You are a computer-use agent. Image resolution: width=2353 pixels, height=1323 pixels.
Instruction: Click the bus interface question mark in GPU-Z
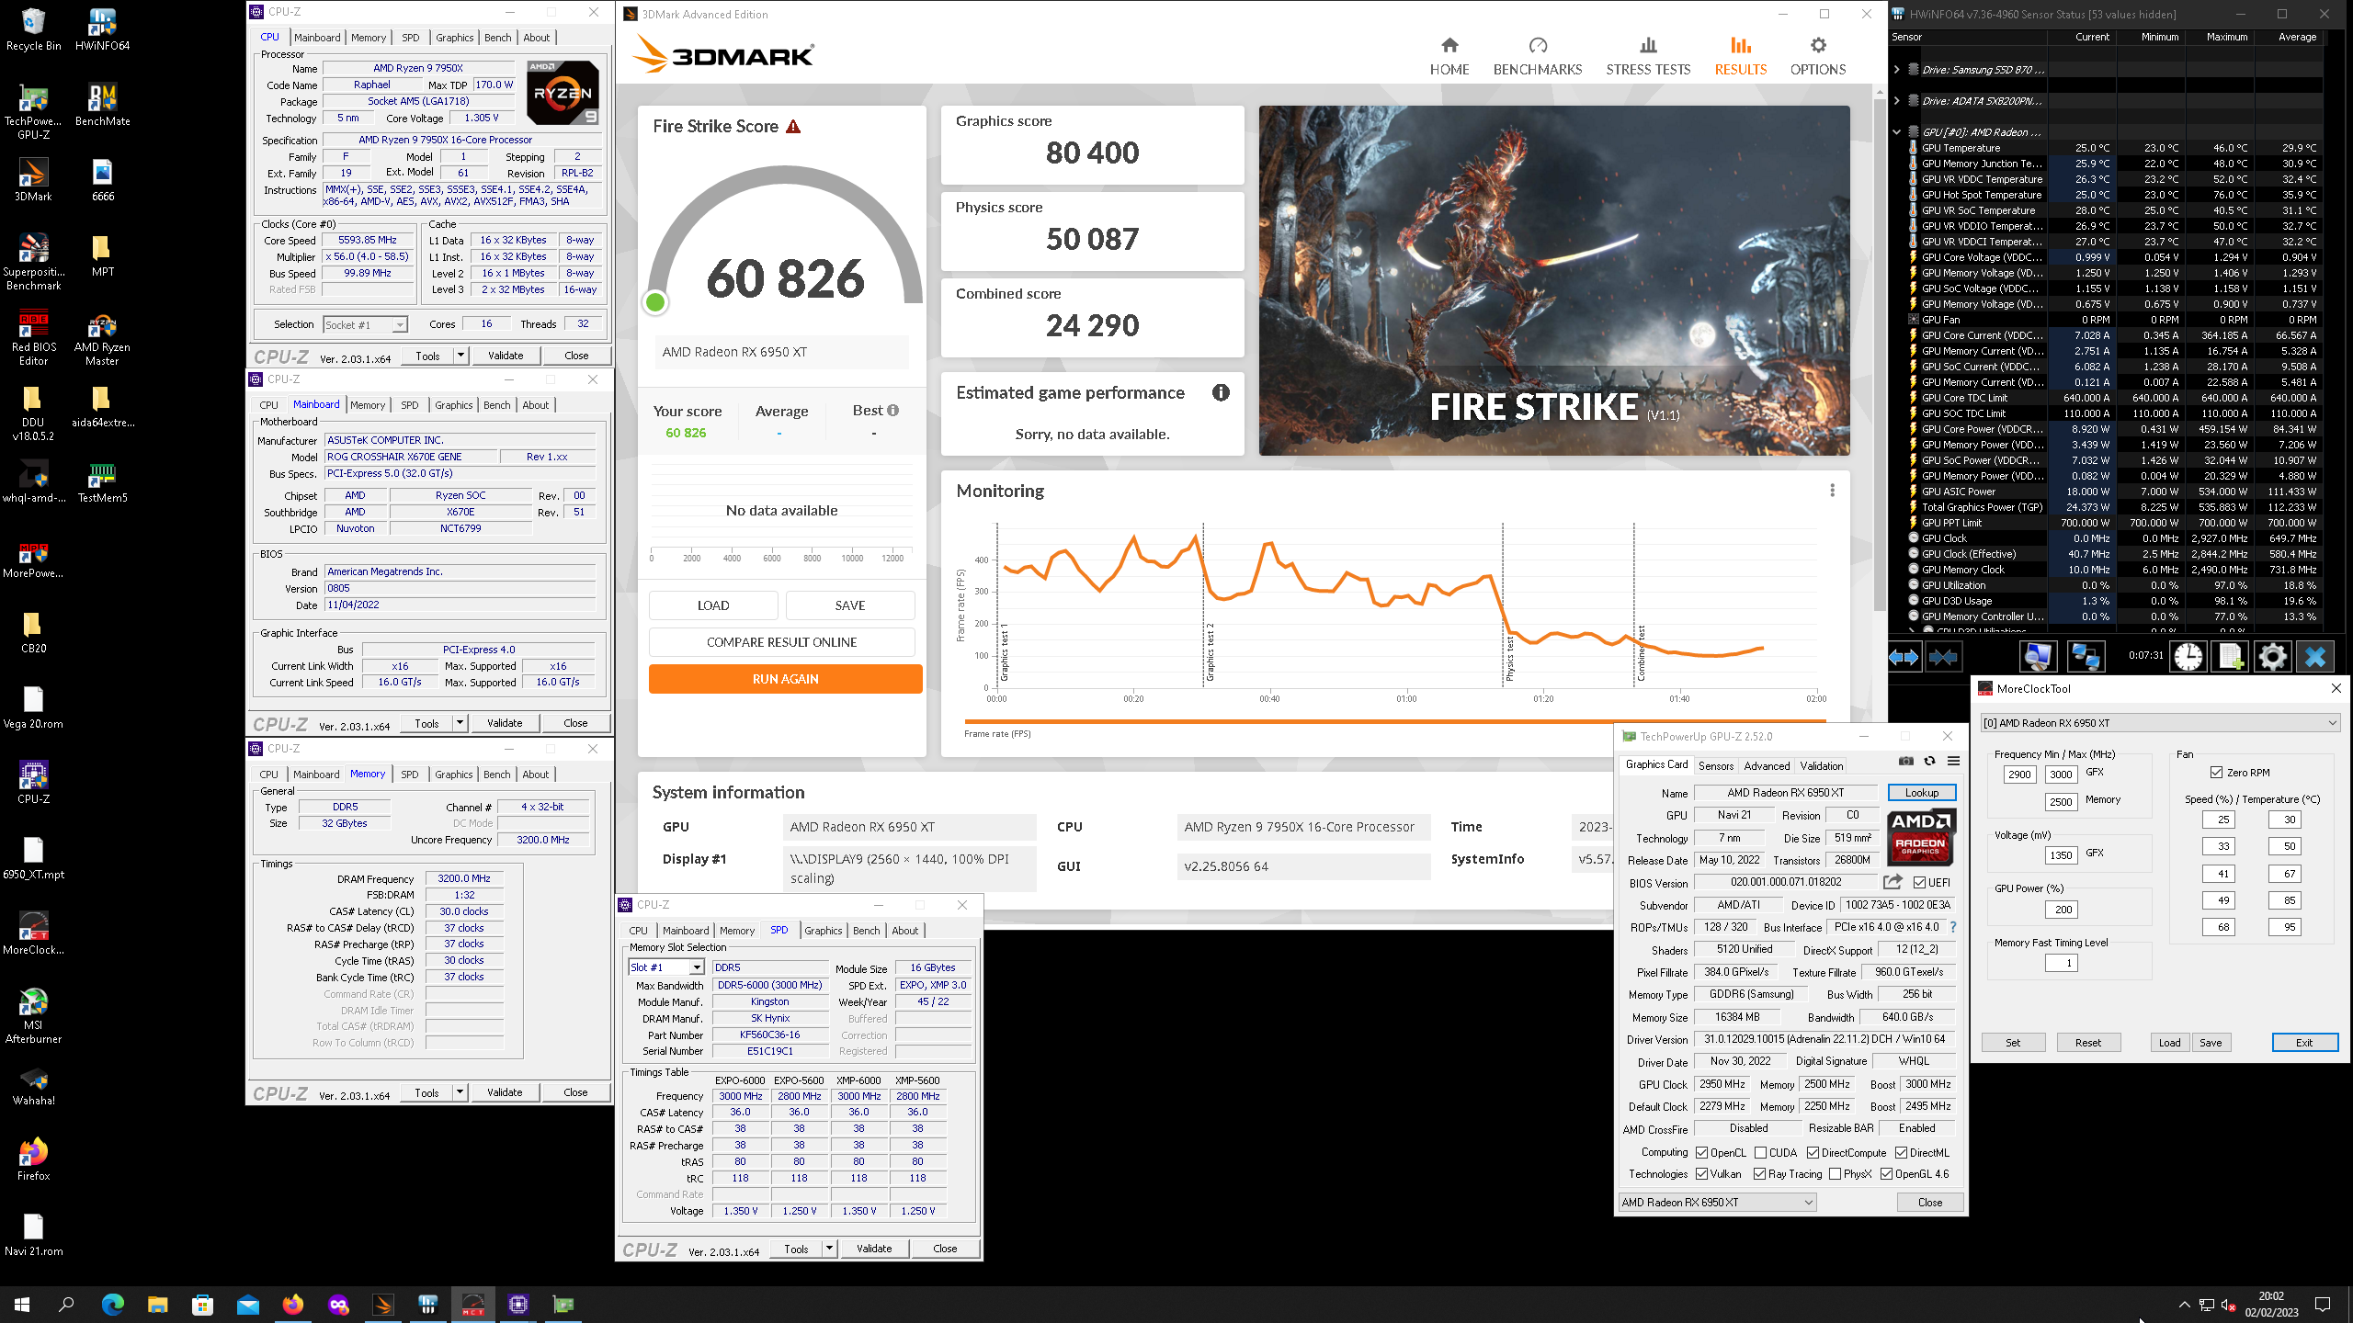click(x=1953, y=927)
